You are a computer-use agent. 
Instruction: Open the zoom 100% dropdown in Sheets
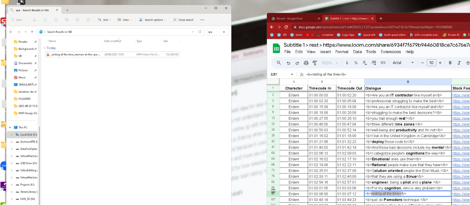pos(329,63)
